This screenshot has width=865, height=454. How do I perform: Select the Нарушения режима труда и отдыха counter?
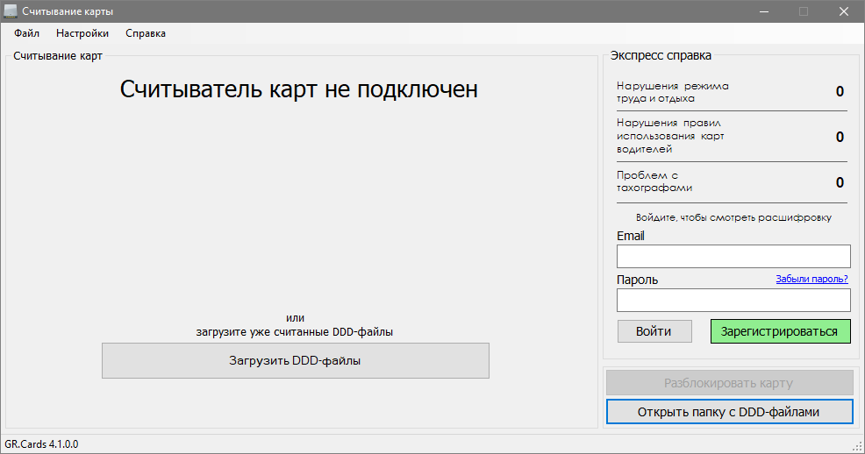tap(840, 92)
